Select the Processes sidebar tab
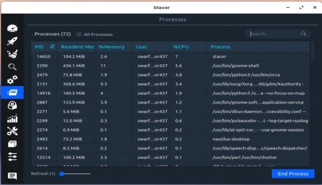Viewport: 322px width, 185px height. 12,92
